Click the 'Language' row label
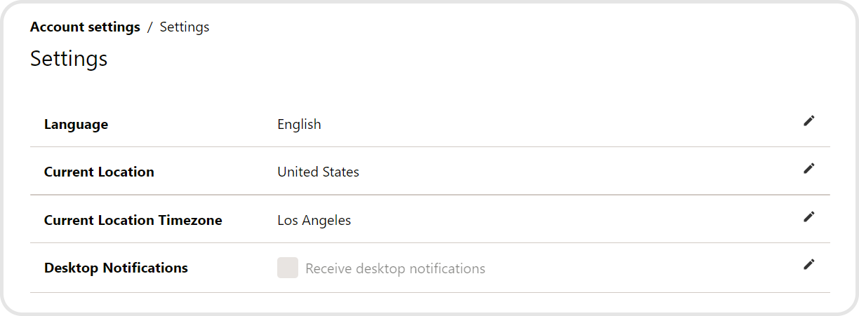This screenshot has width=859, height=316. pos(76,124)
